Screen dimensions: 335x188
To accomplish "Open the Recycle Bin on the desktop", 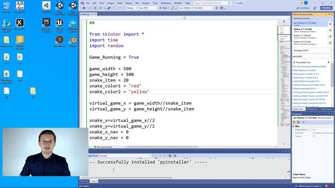I will pos(6,7).
